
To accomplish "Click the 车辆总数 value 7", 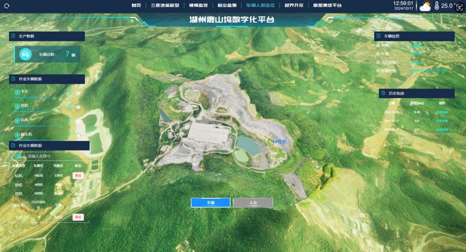I will (68, 54).
